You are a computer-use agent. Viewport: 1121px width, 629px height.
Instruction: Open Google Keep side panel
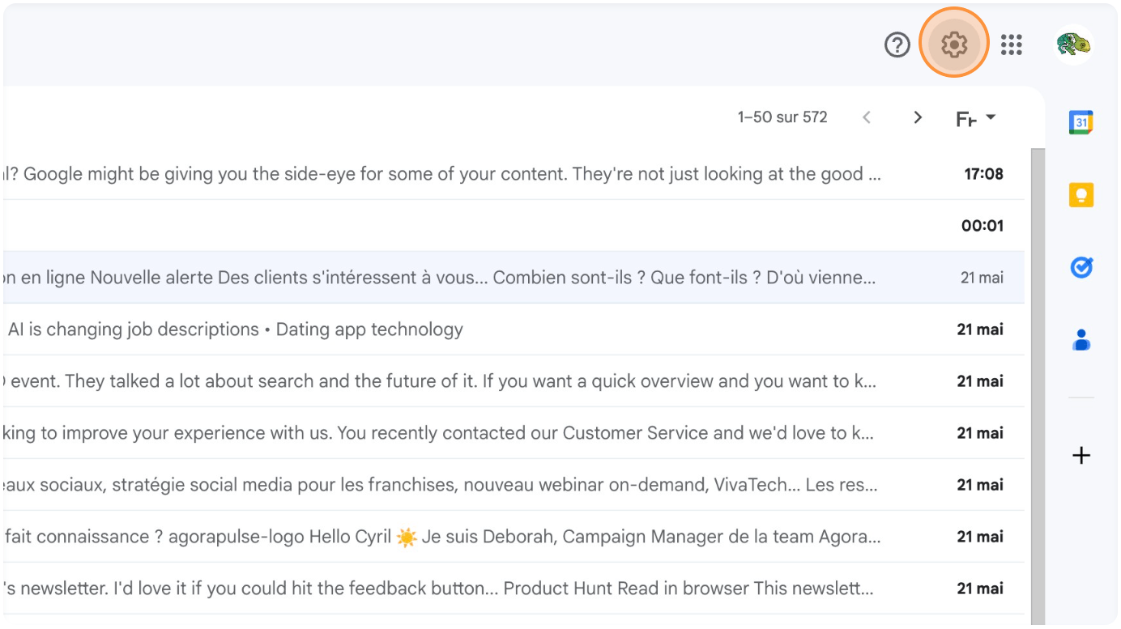click(x=1081, y=195)
